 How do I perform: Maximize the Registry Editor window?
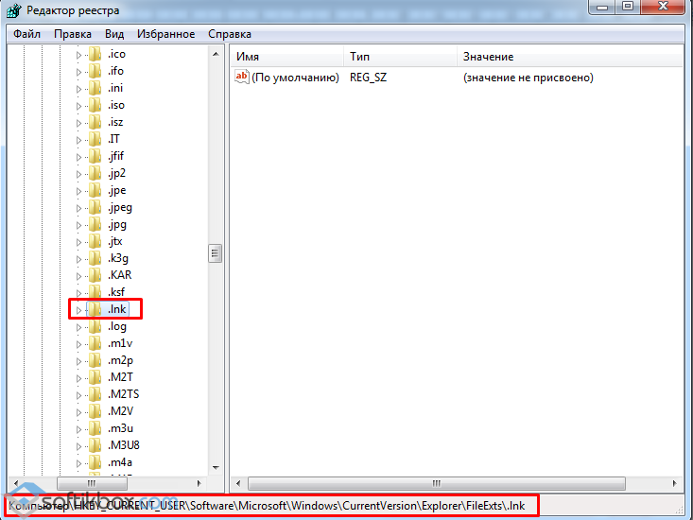coord(628,7)
